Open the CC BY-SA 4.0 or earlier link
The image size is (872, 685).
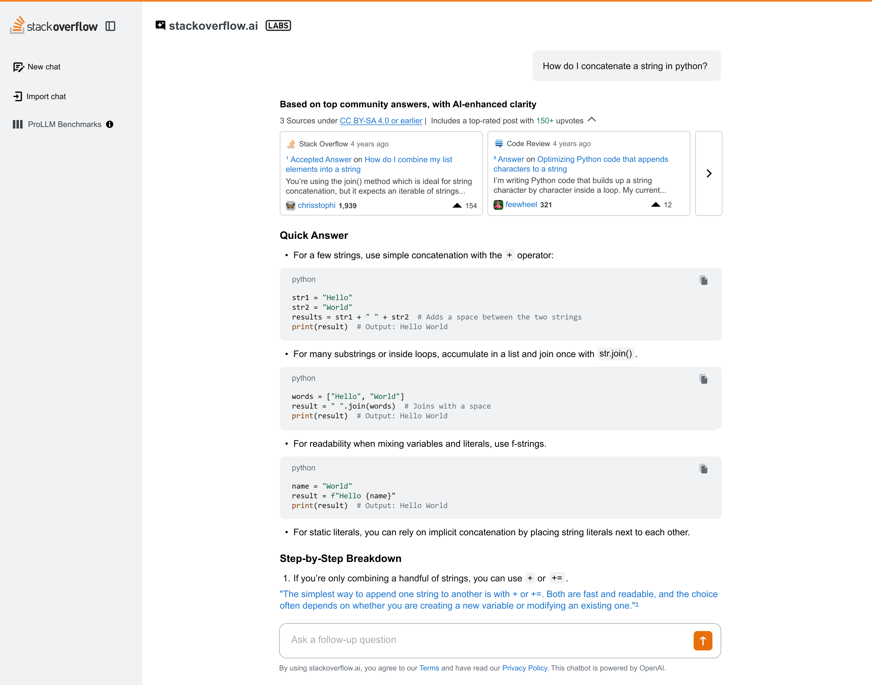point(381,121)
